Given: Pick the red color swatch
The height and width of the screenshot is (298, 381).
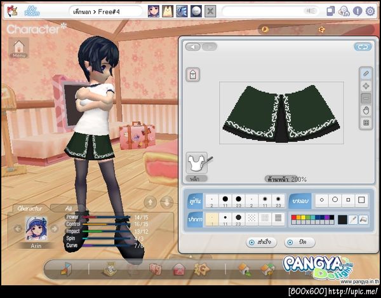Looking at the screenshot, I should point(294,217).
